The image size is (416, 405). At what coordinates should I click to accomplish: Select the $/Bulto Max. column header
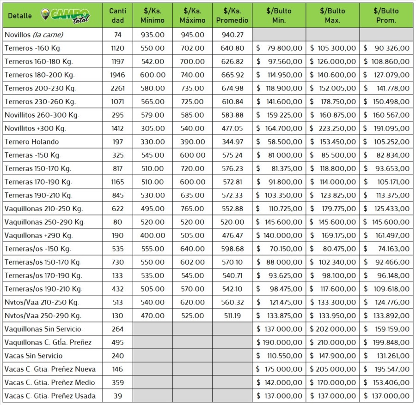(332, 16)
